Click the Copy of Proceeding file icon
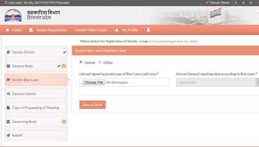This screenshot has height=147, width=259. (8, 108)
